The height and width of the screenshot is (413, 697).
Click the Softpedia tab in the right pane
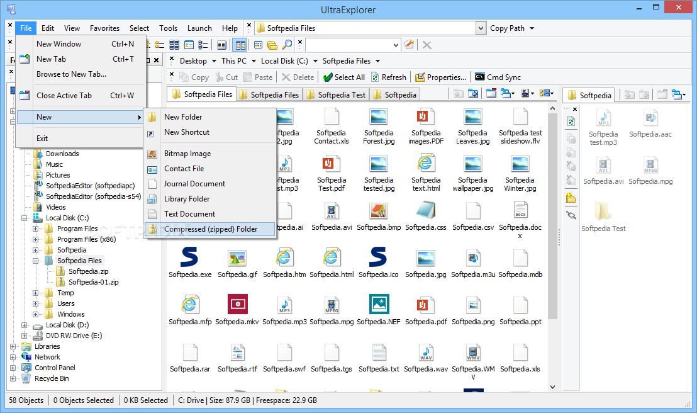589,95
